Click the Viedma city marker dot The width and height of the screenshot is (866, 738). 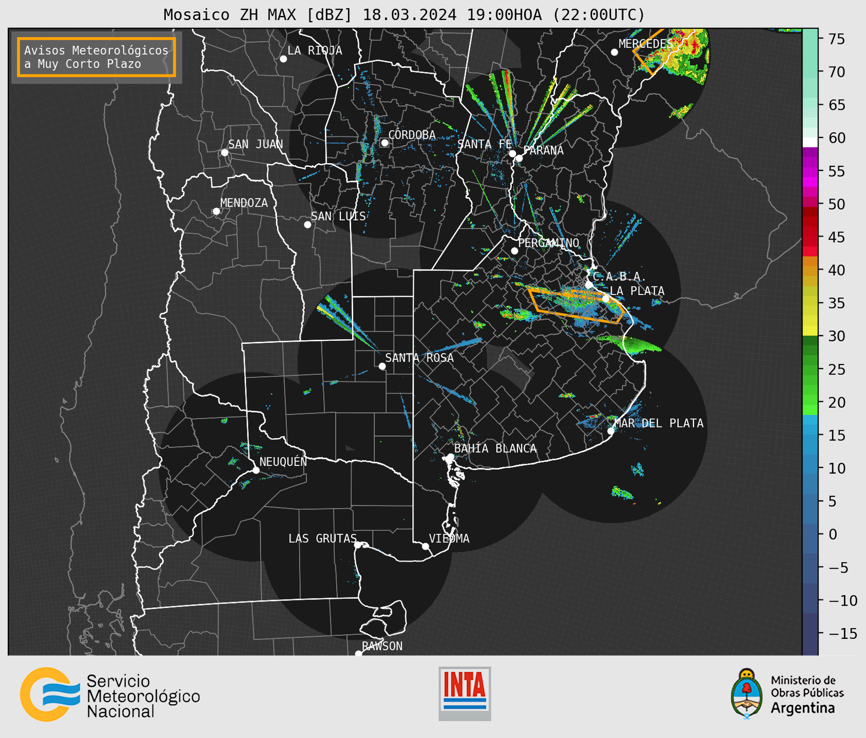click(425, 546)
